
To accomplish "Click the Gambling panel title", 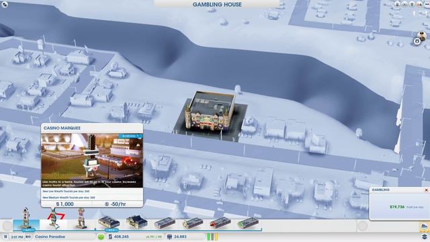I will 381,190.
